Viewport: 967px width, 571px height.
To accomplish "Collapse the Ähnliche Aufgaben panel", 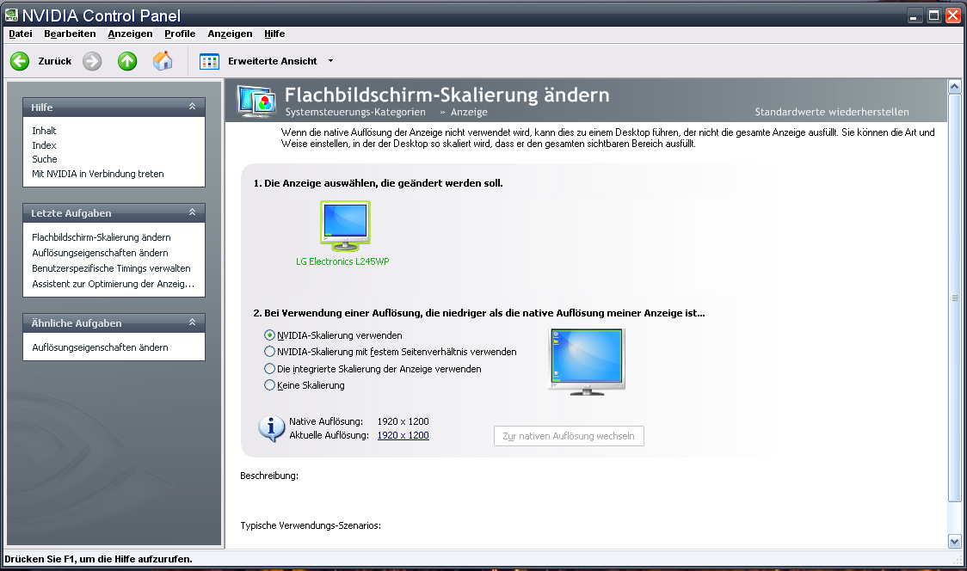I will pyautogui.click(x=193, y=323).
